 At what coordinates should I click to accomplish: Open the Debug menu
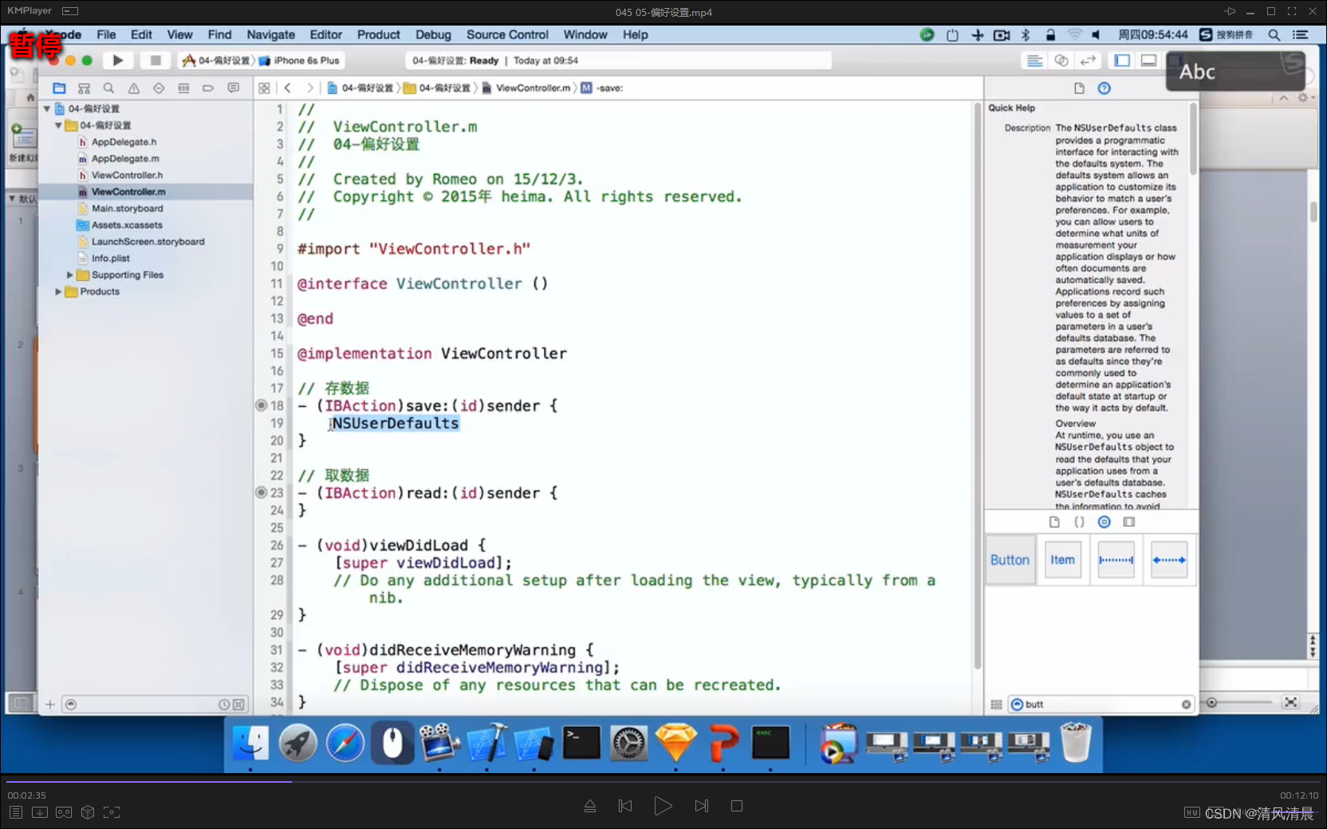click(x=433, y=34)
